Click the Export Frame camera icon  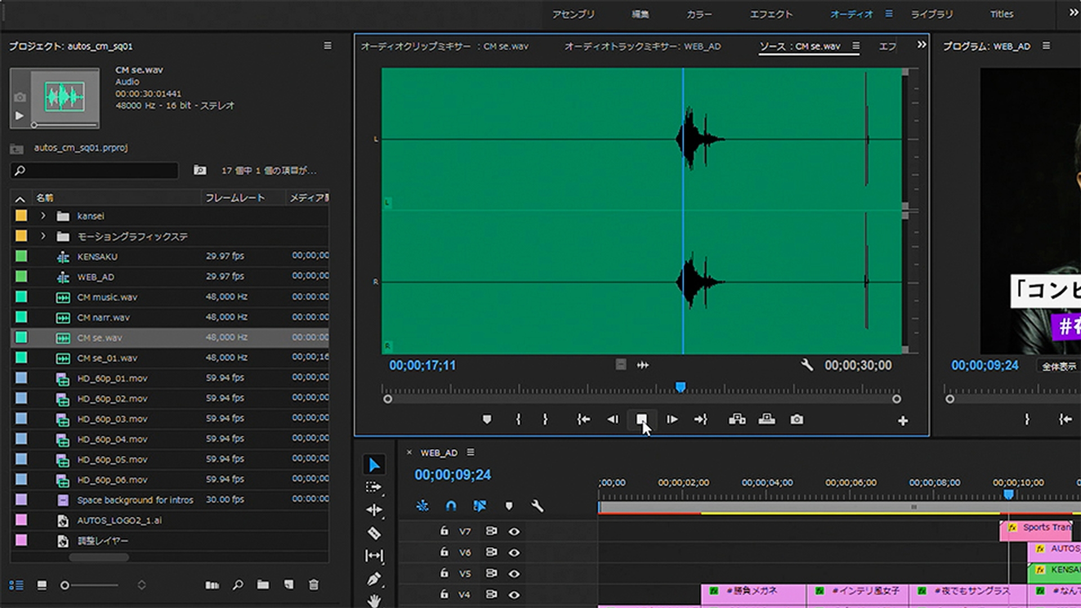pos(797,419)
